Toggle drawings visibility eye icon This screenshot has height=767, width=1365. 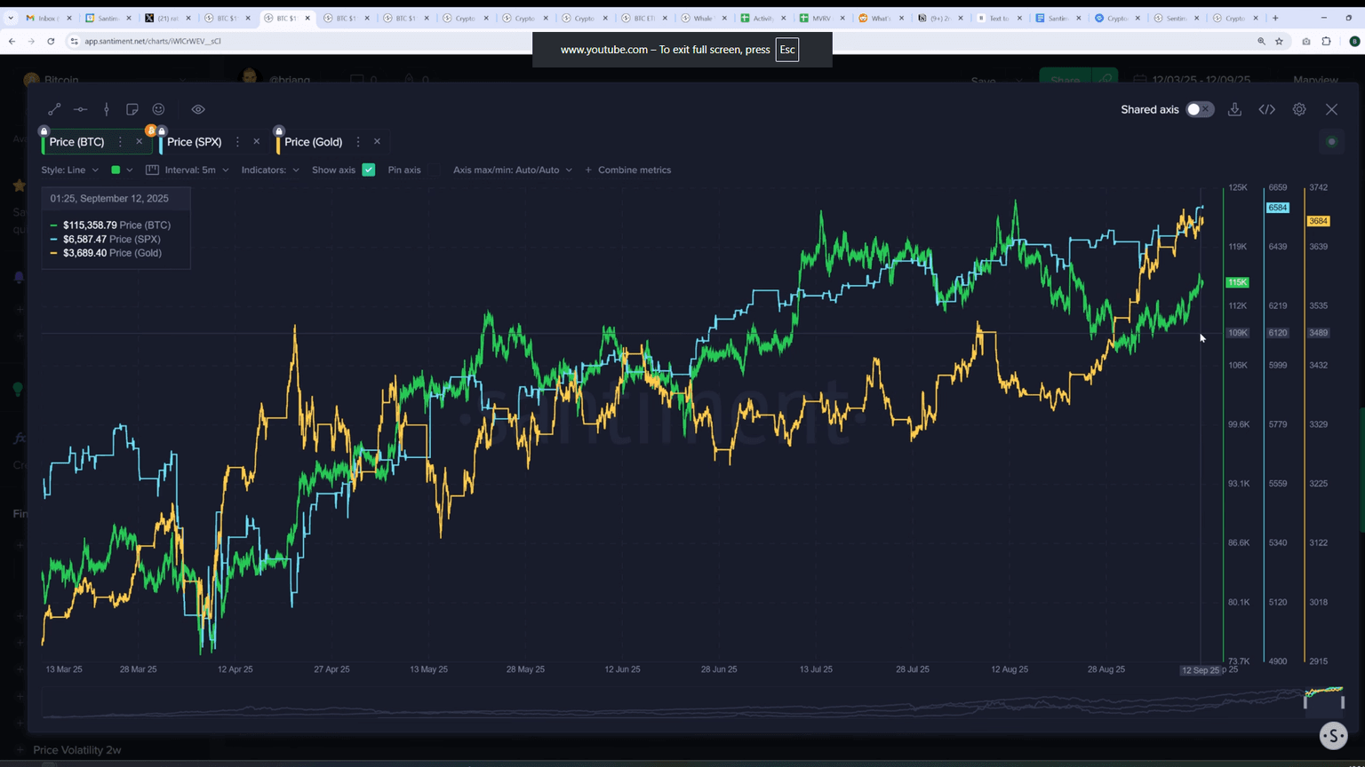click(198, 109)
